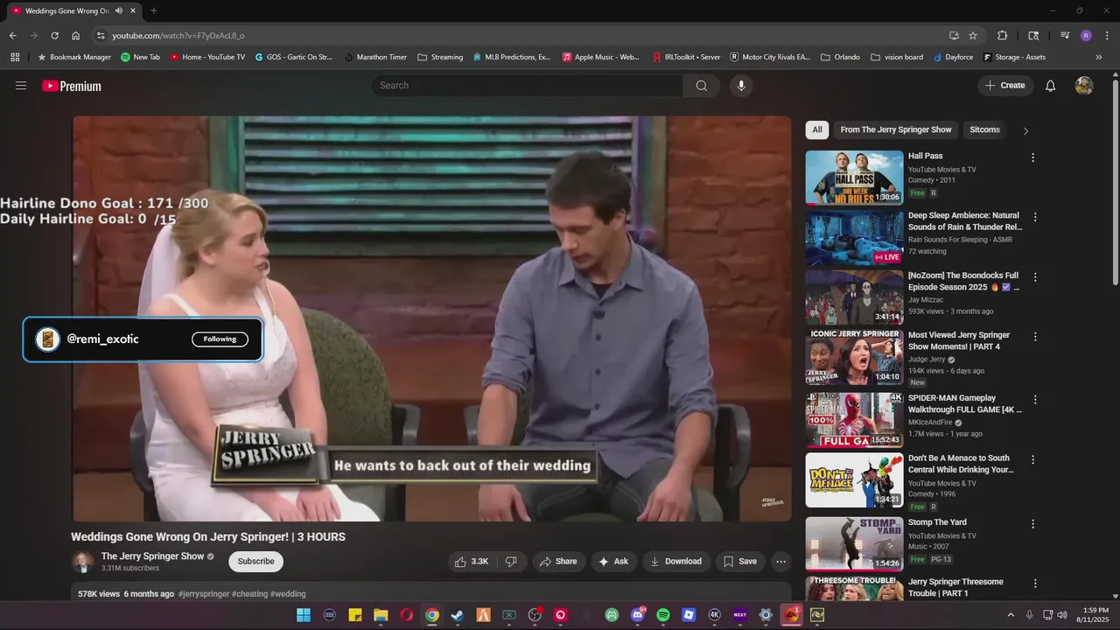Install app icon in address bar
This screenshot has width=1120, height=630.
(x=954, y=36)
